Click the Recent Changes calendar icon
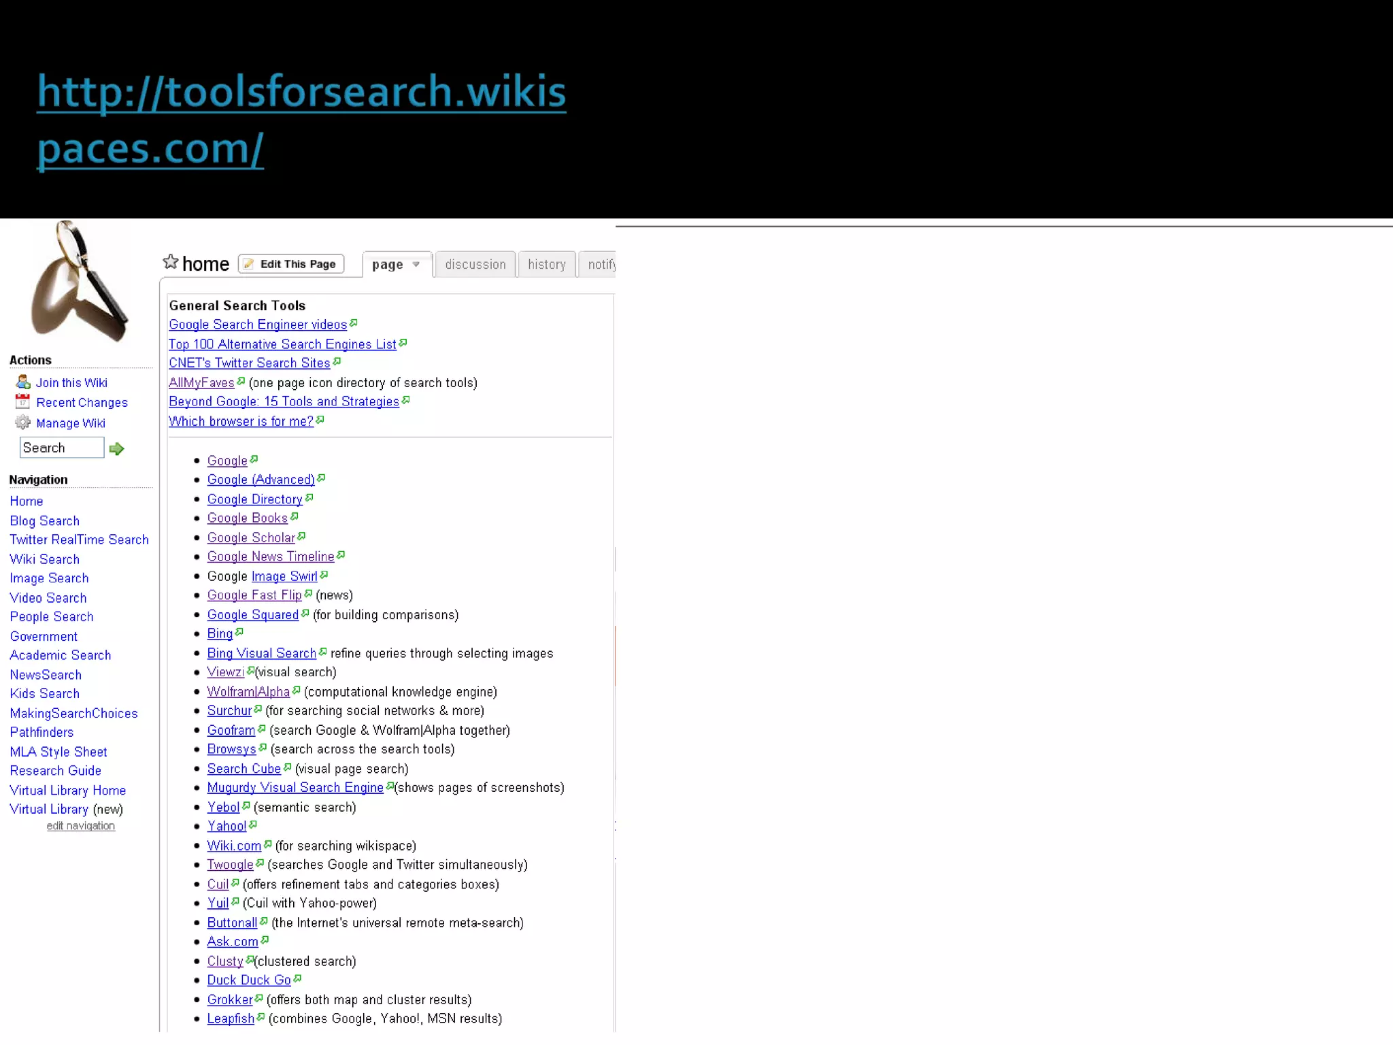Viewport: 1393px width, 1045px height. click(23, 401)
